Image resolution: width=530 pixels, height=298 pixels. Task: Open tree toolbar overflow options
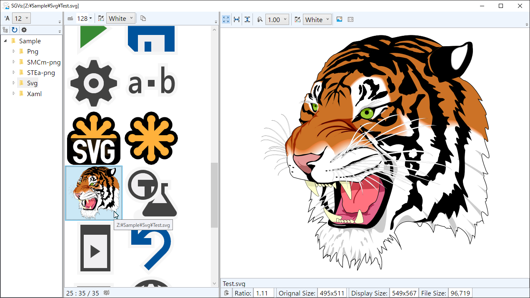(x=60, y=31)
